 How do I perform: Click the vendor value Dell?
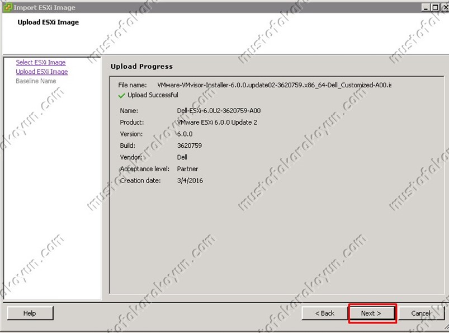tap(182, 157)
